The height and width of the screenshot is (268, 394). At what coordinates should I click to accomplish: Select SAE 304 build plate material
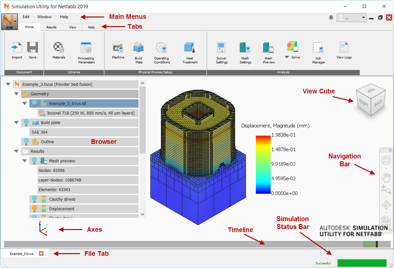84,132
